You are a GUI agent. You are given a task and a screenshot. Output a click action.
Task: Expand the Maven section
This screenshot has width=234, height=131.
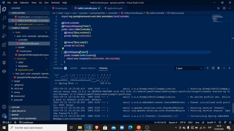29,115
